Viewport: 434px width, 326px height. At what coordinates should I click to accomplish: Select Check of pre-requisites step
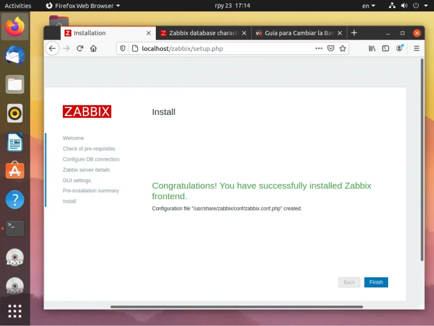(x=89, y=149)
